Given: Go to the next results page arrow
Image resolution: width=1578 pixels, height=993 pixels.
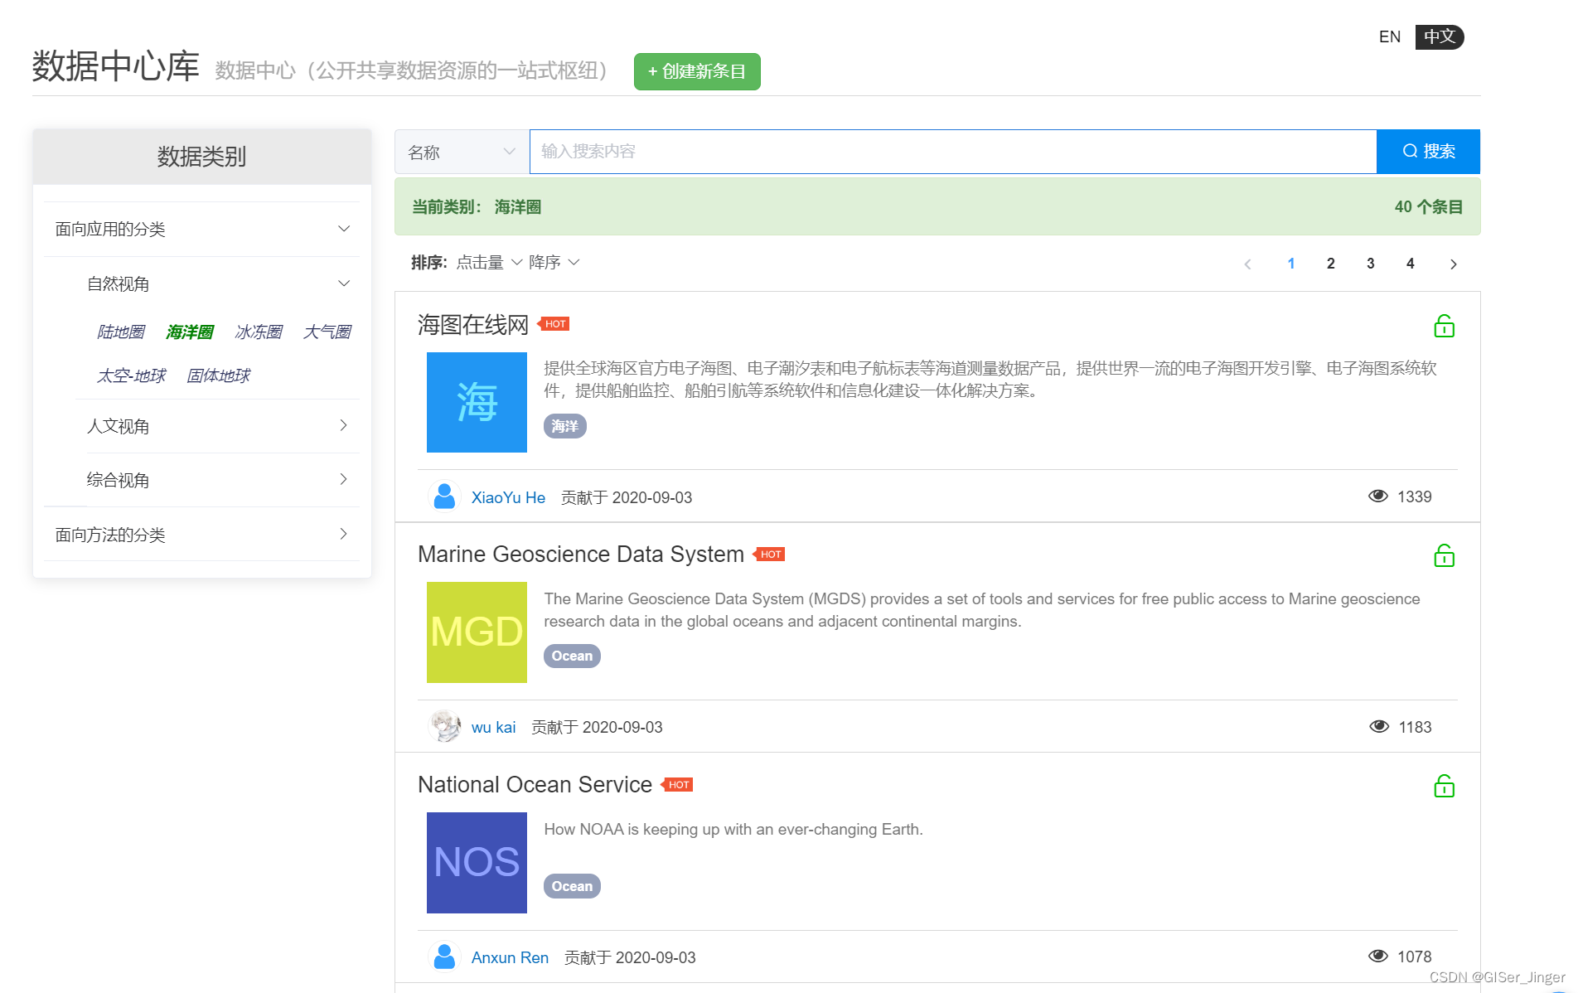Looking at the screenshot, I should coord(1453,264).
